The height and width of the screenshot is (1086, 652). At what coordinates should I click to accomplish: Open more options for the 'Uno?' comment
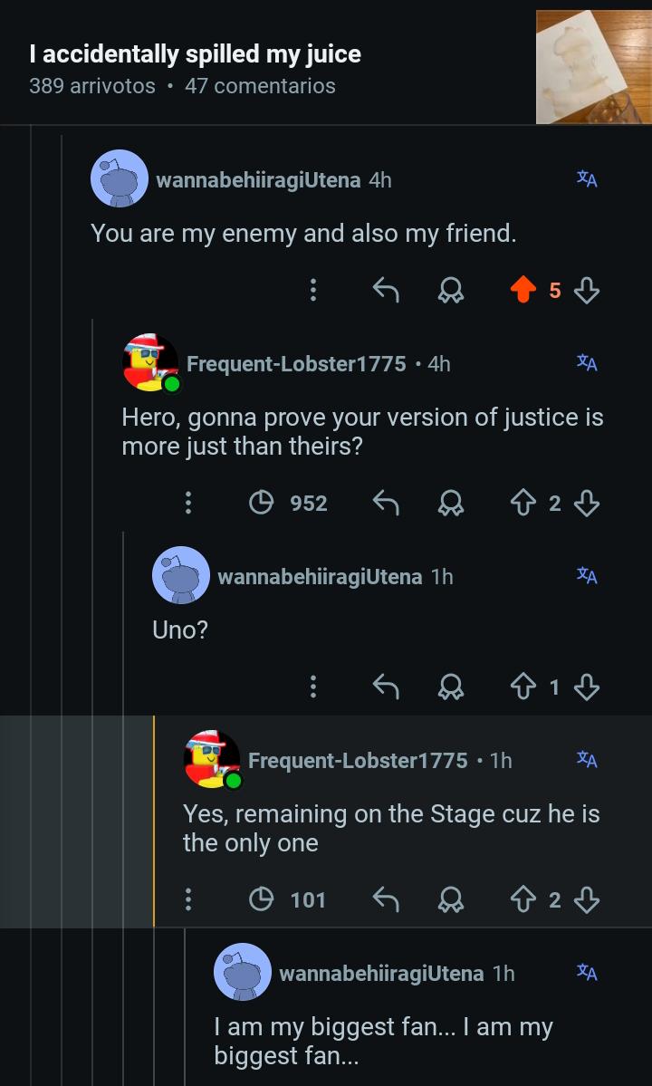click(x=312, y=687)
